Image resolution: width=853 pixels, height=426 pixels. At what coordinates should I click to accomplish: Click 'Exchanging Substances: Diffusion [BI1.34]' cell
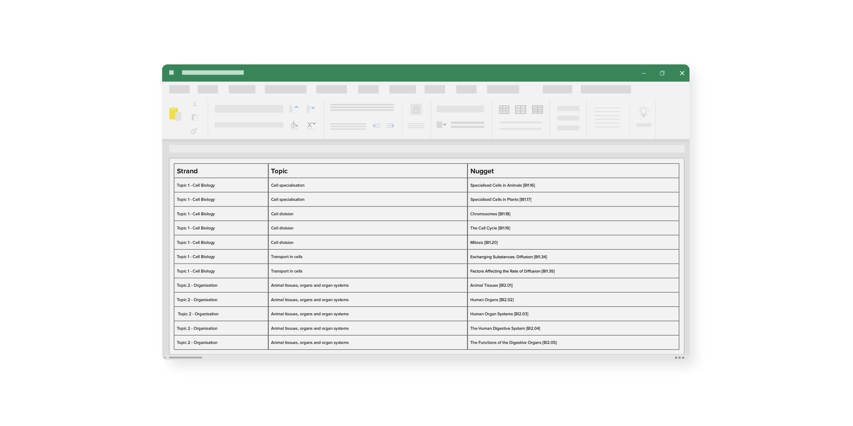573,257
